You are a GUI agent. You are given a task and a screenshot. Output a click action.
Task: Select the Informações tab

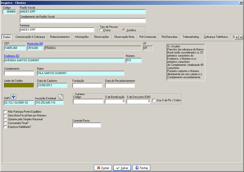82,37
